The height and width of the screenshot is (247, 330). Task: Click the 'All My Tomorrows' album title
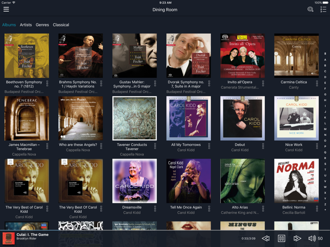click(x=186, y=145)
